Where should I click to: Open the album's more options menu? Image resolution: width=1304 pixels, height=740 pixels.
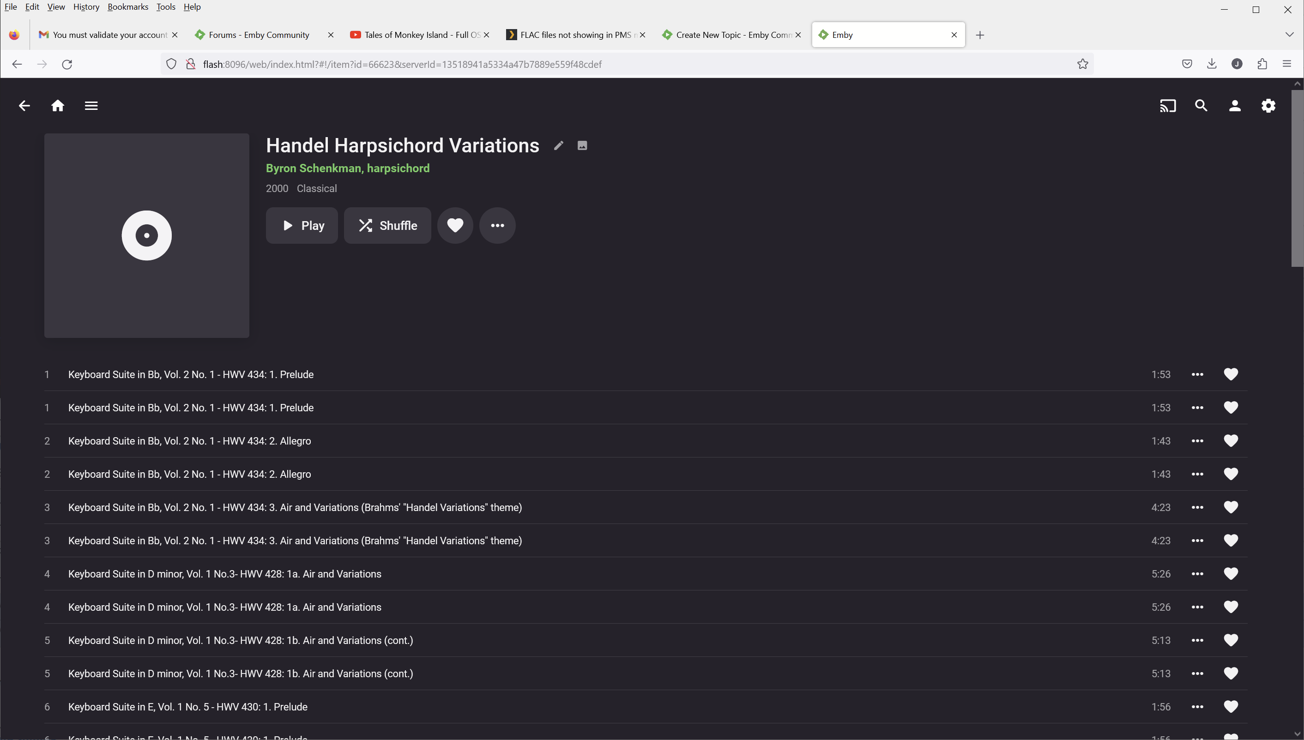[497, 225]
